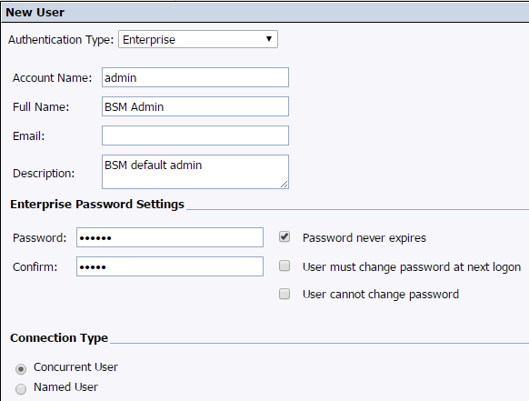Tick the User cannot change password checkbox
Viewport: 529px width, 401px height.
click(x=284, y=294)
